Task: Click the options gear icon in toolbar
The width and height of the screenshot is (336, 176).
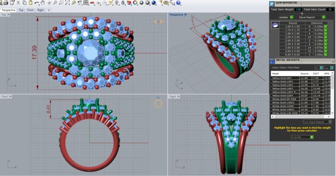Action: click(x=166, y=3)
